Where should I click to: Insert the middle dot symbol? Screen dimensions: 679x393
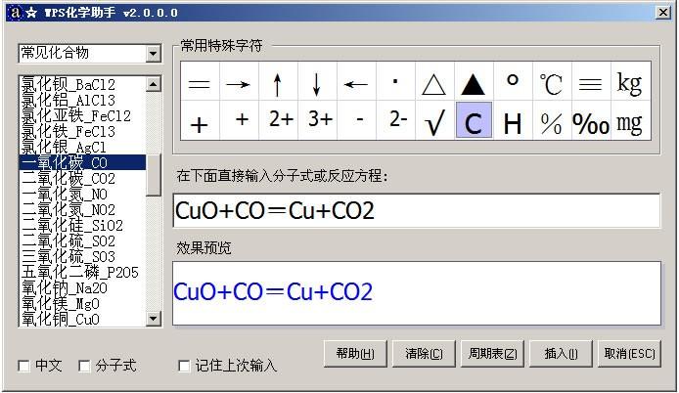coord(395,82)
